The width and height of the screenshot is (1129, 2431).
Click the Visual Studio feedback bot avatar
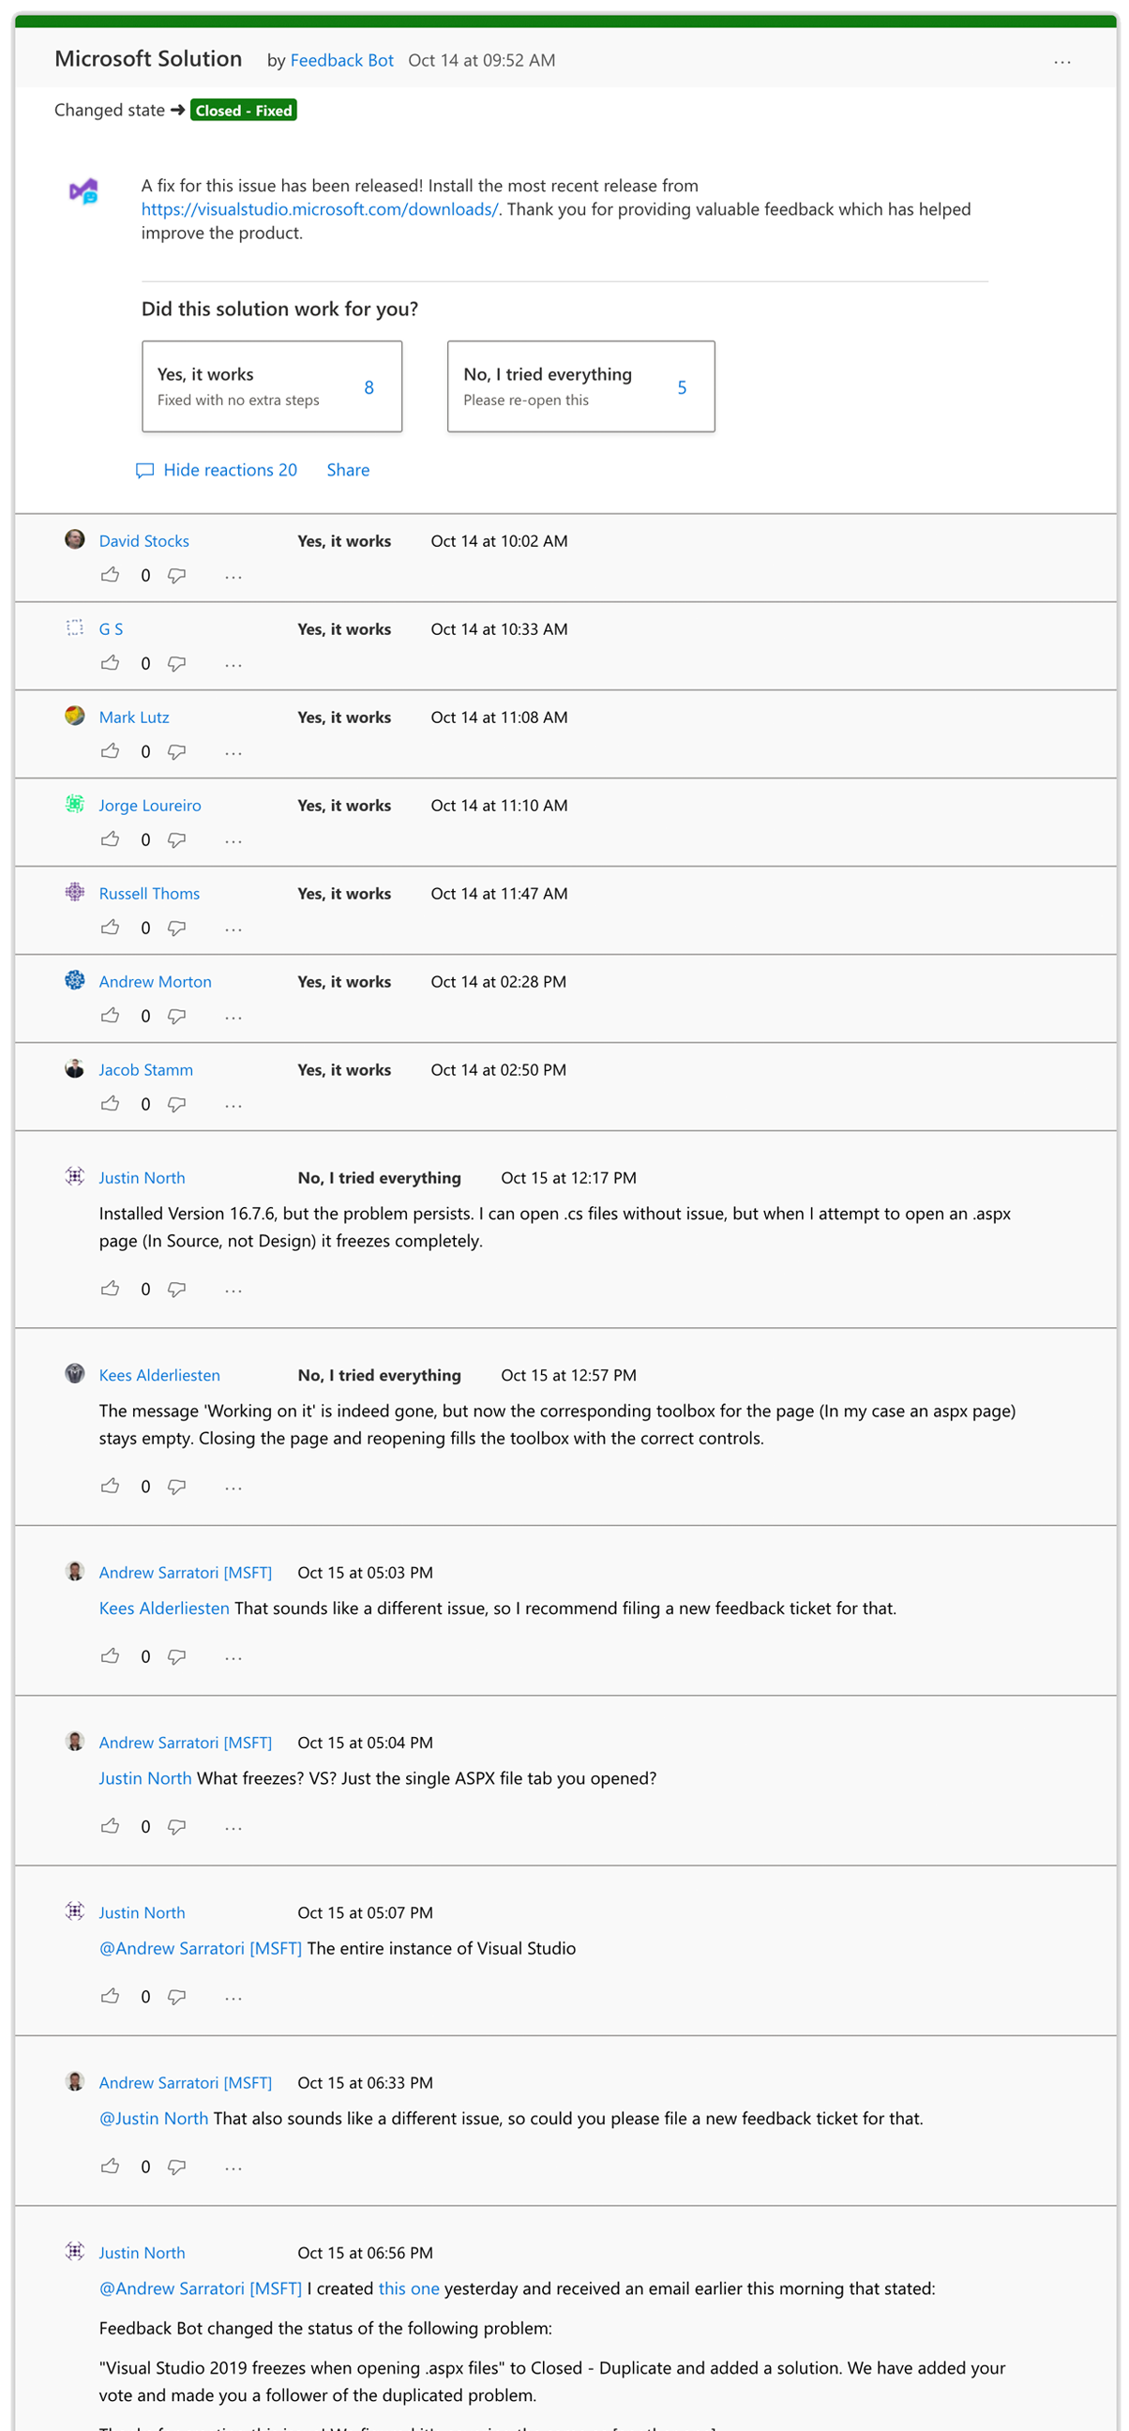(84, 191)
